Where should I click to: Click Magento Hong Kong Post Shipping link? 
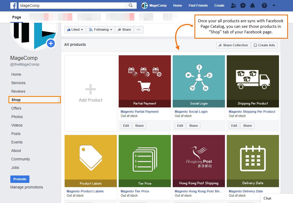click(x=198, y=191)
